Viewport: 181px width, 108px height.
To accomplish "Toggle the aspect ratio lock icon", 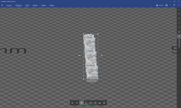I will [104, 103].
